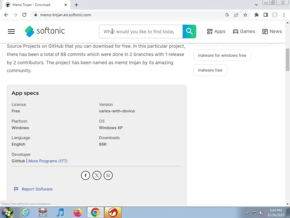Click the 'Windows XP' OS value
Image resolution: width=290 pixels, height=218 pixels.
coord(111,128)
